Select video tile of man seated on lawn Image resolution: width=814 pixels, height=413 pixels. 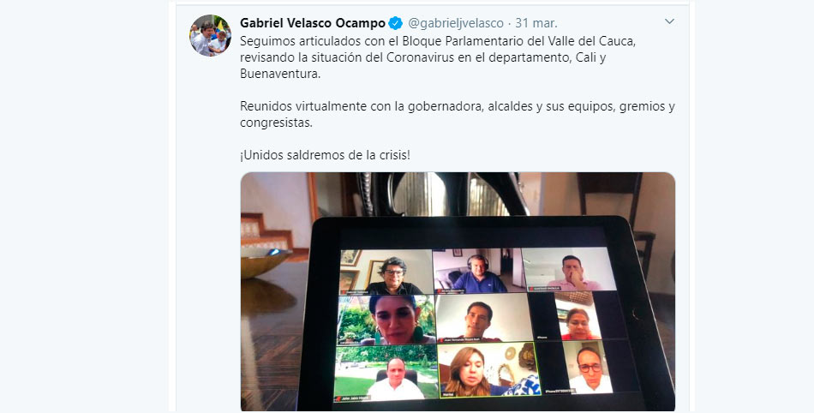pyautogui.click(x=386, y=373)
